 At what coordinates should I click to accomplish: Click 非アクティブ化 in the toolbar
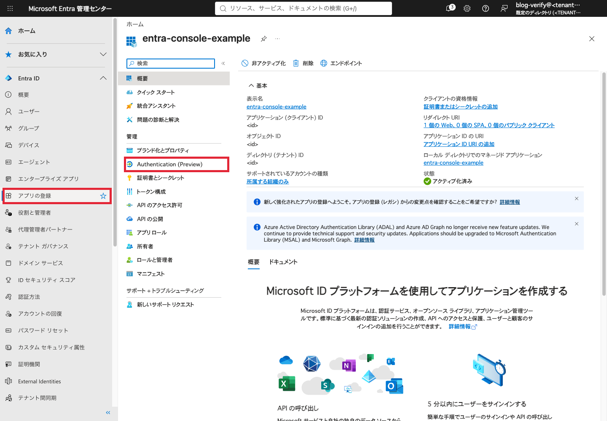[x=263, y=63]
